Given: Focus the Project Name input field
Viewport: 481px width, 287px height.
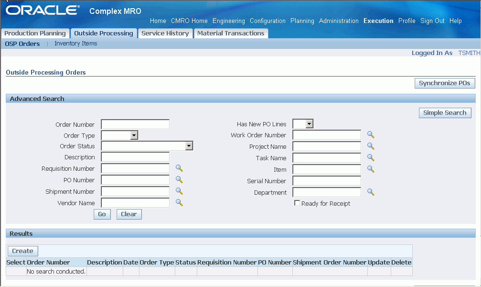Looking at the screenshot, I should (327, 146).
